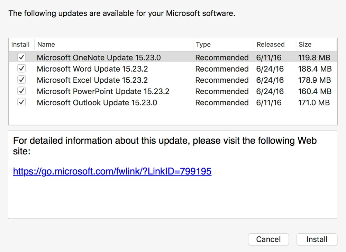Toggle the Microsoft Excel Update checkbox

coord(21,80)
